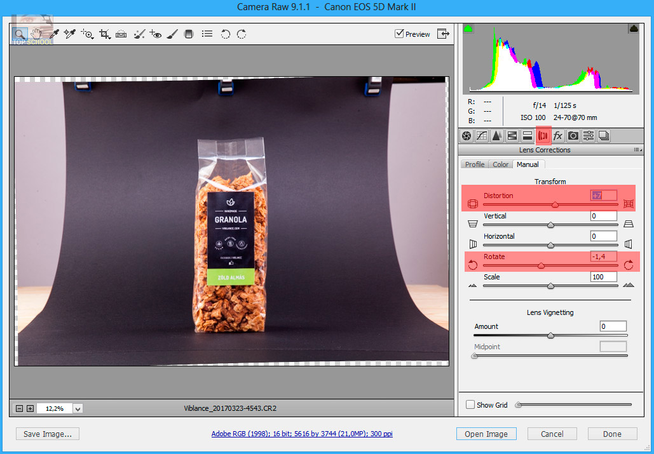This screenshot has height=454, width=654.
Task: Open the Presets panel icon
Action: coord(589,136)
